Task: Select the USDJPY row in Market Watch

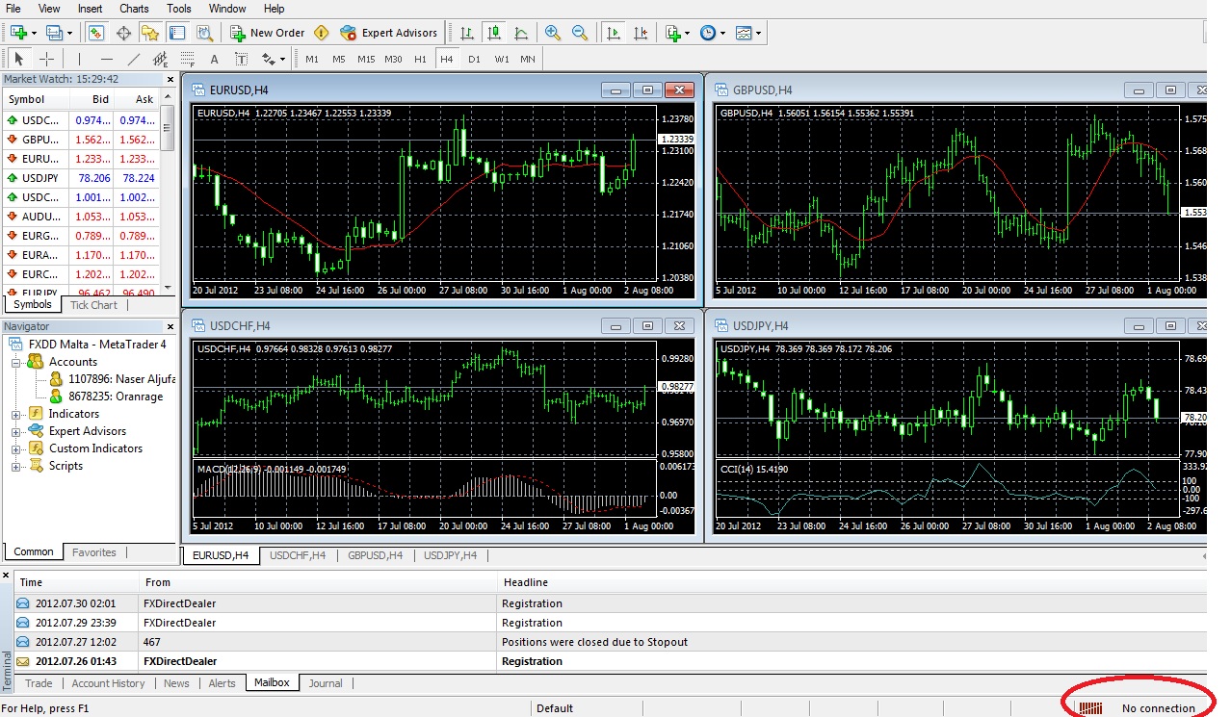Action: 80,178
